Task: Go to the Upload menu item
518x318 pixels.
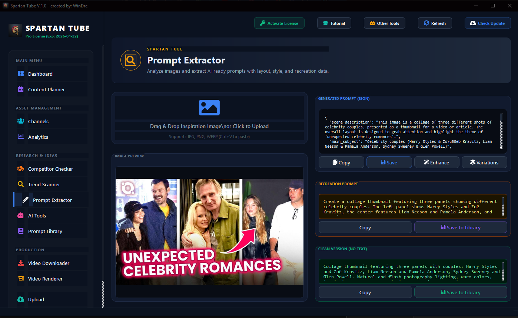Action: point(36,299)
